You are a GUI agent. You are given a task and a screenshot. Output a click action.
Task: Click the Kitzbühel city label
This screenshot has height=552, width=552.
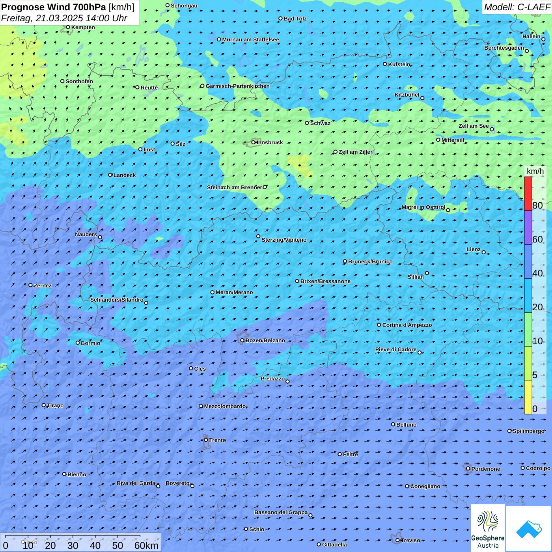(407, 95)
